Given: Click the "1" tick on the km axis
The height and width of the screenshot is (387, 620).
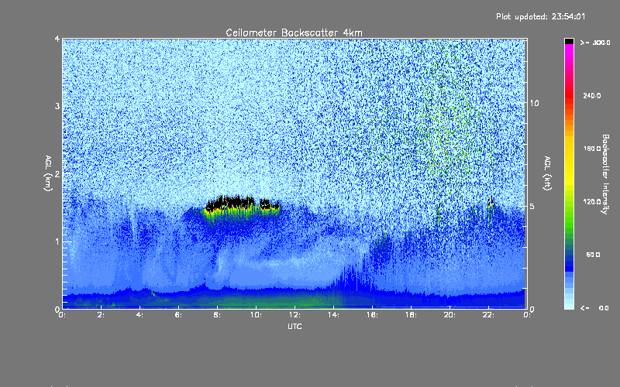Looking at the screenshot, I should tap(57, 241).
